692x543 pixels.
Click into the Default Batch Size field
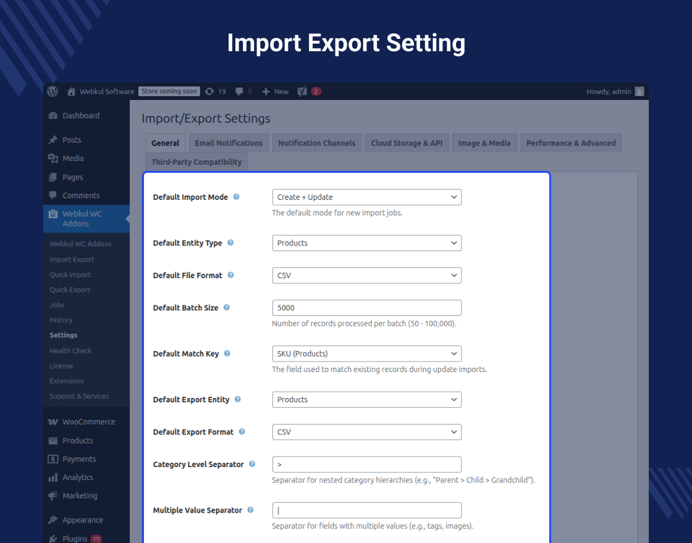coord(367,308)
